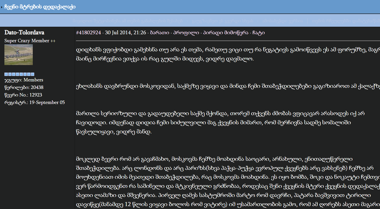Open the ბარათი link in the post header
This screenshot has height=209, width=380.
(160, 33)
